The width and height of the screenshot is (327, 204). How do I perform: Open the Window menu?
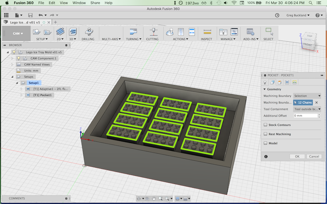pyautogui.click(x=79, y=3)
